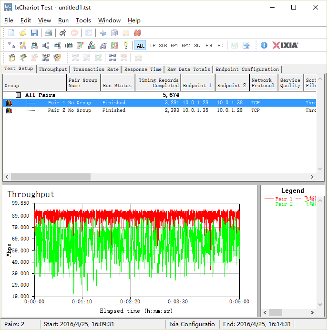327x330 pixels.
Task: Open the File menu
Action: pyautogui.click(x=9, y=20)
